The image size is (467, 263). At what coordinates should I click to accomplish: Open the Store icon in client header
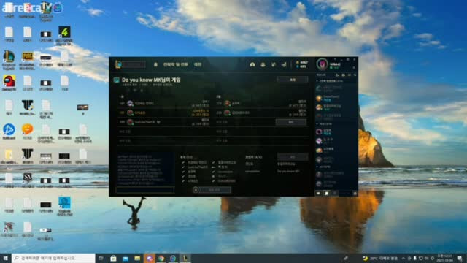coord(284,64)
